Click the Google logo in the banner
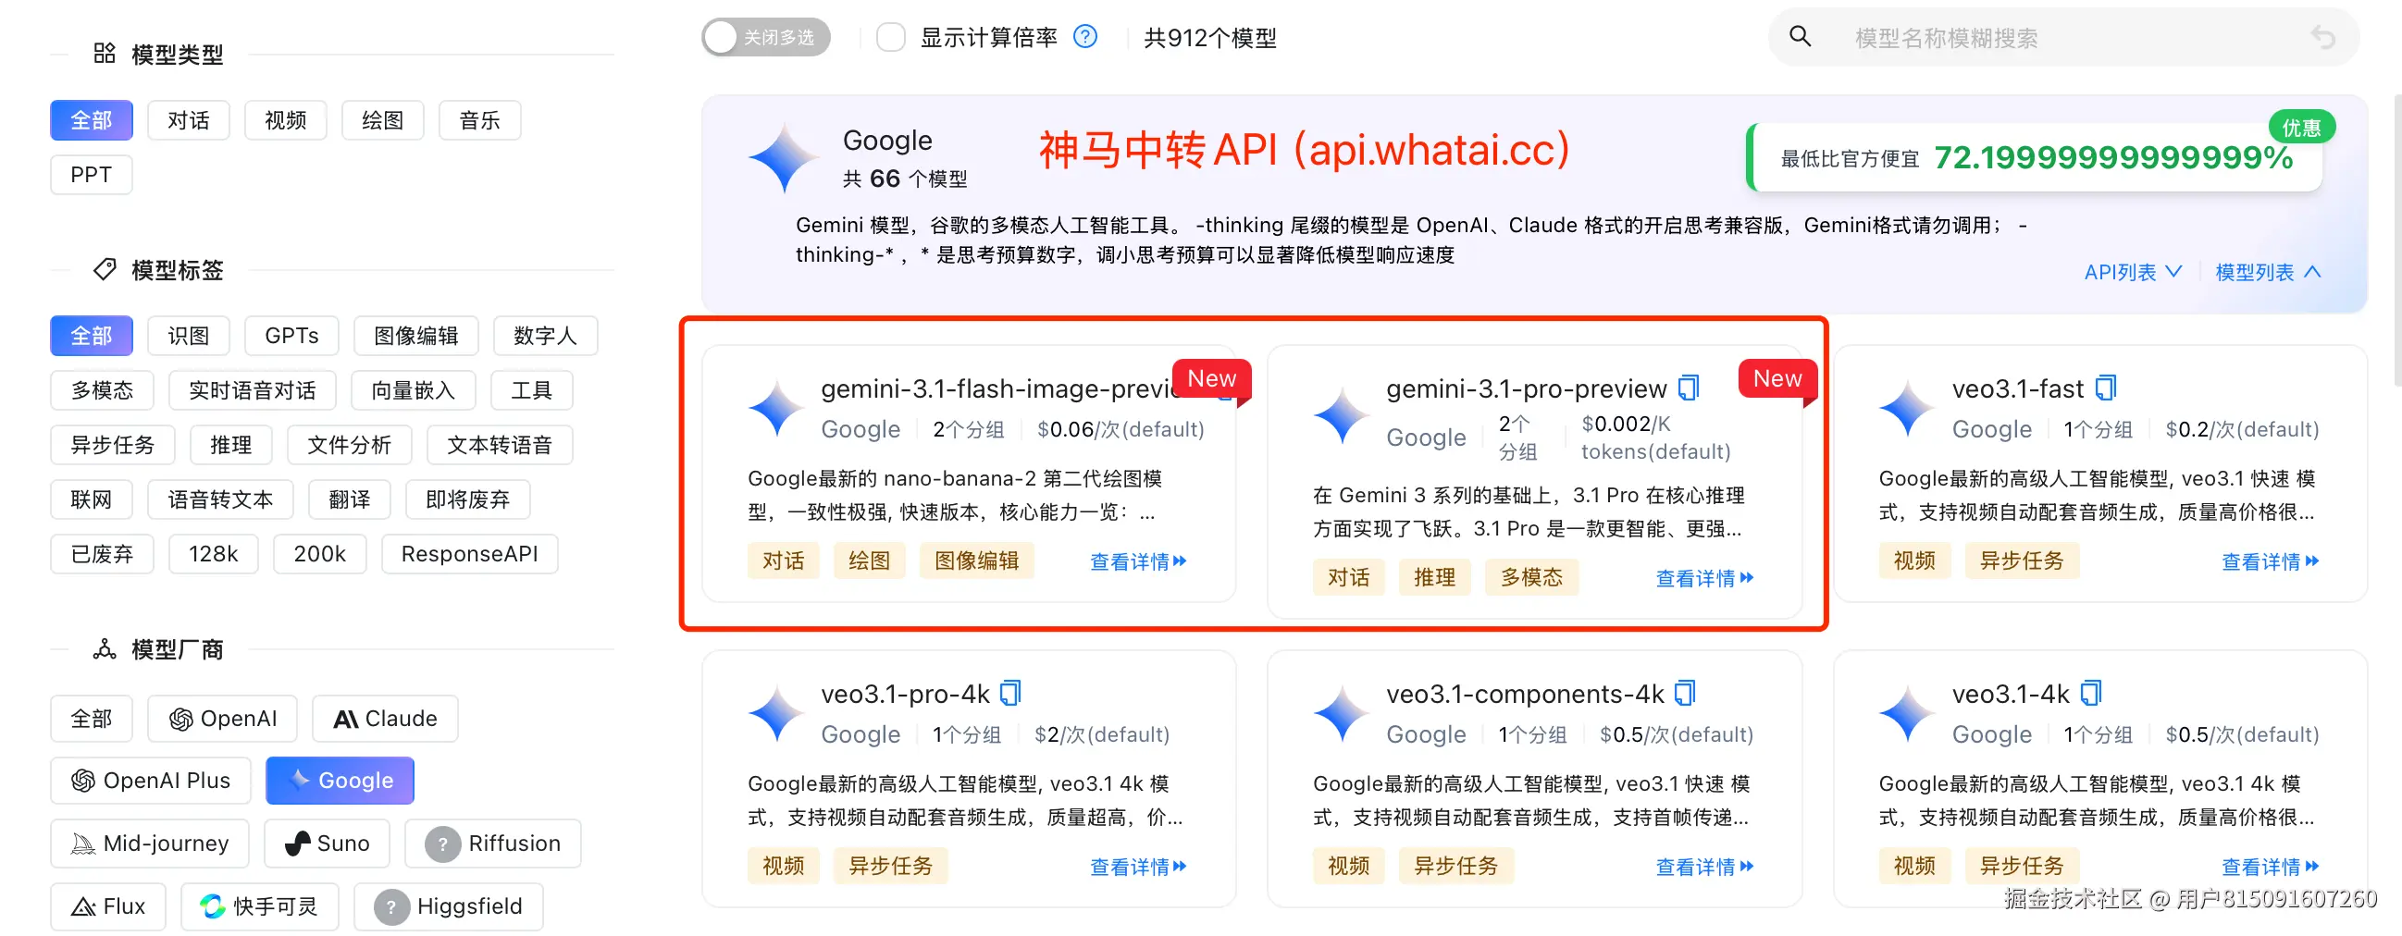2402x936 pixels. pyautogui.click(x=784, y=158)
